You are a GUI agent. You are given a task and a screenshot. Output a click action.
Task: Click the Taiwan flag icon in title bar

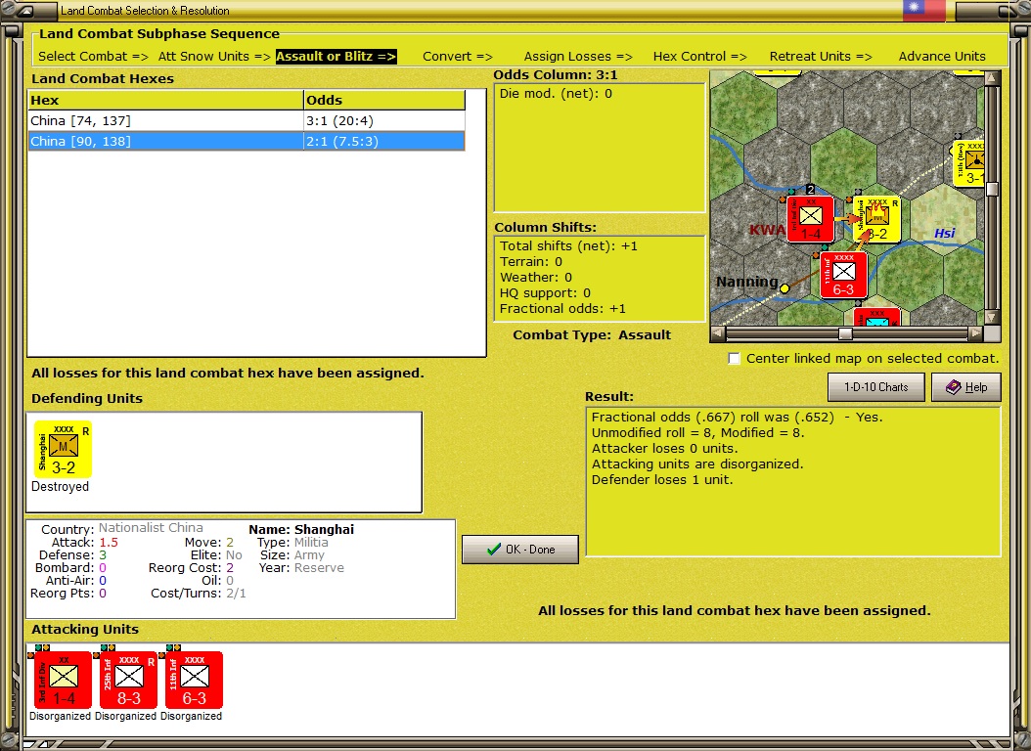923,9
